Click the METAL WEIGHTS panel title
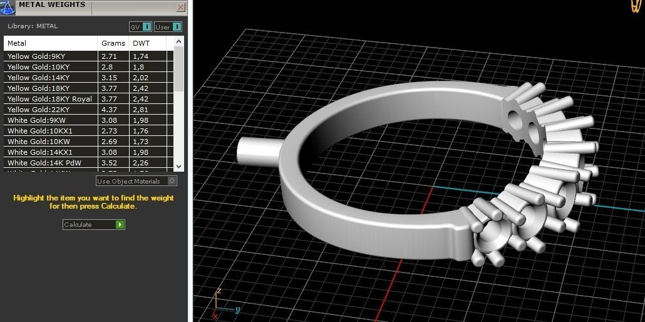645x322 pixels. pos(52,5)
